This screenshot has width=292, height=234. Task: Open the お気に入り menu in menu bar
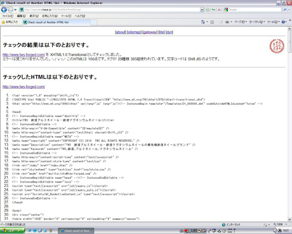50,16
